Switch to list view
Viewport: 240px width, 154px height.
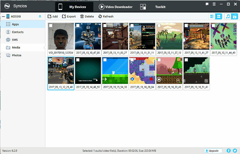coord(212,17)
